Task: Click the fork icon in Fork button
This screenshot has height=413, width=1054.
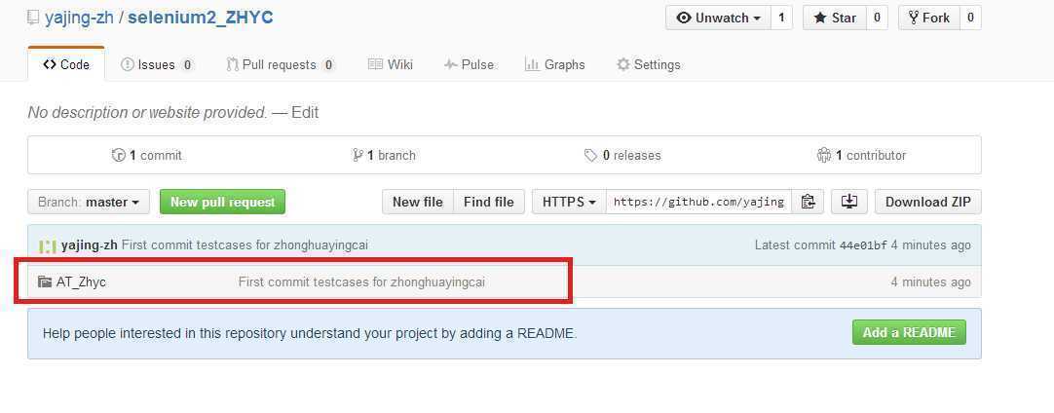Action: 914,18
